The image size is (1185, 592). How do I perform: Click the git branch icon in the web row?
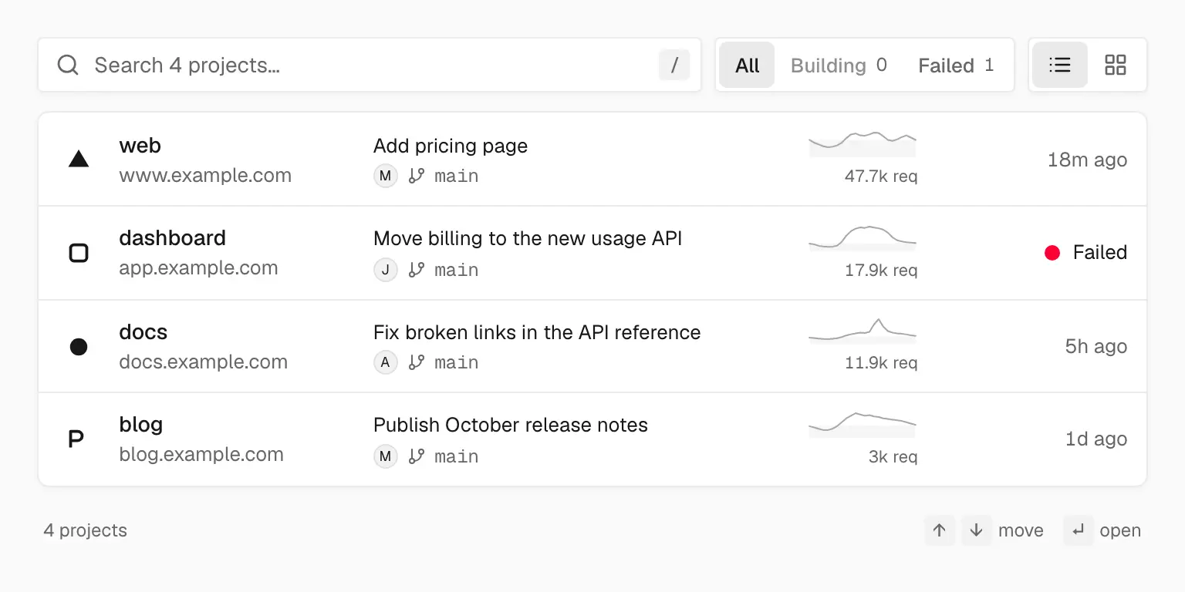(417, 176)
